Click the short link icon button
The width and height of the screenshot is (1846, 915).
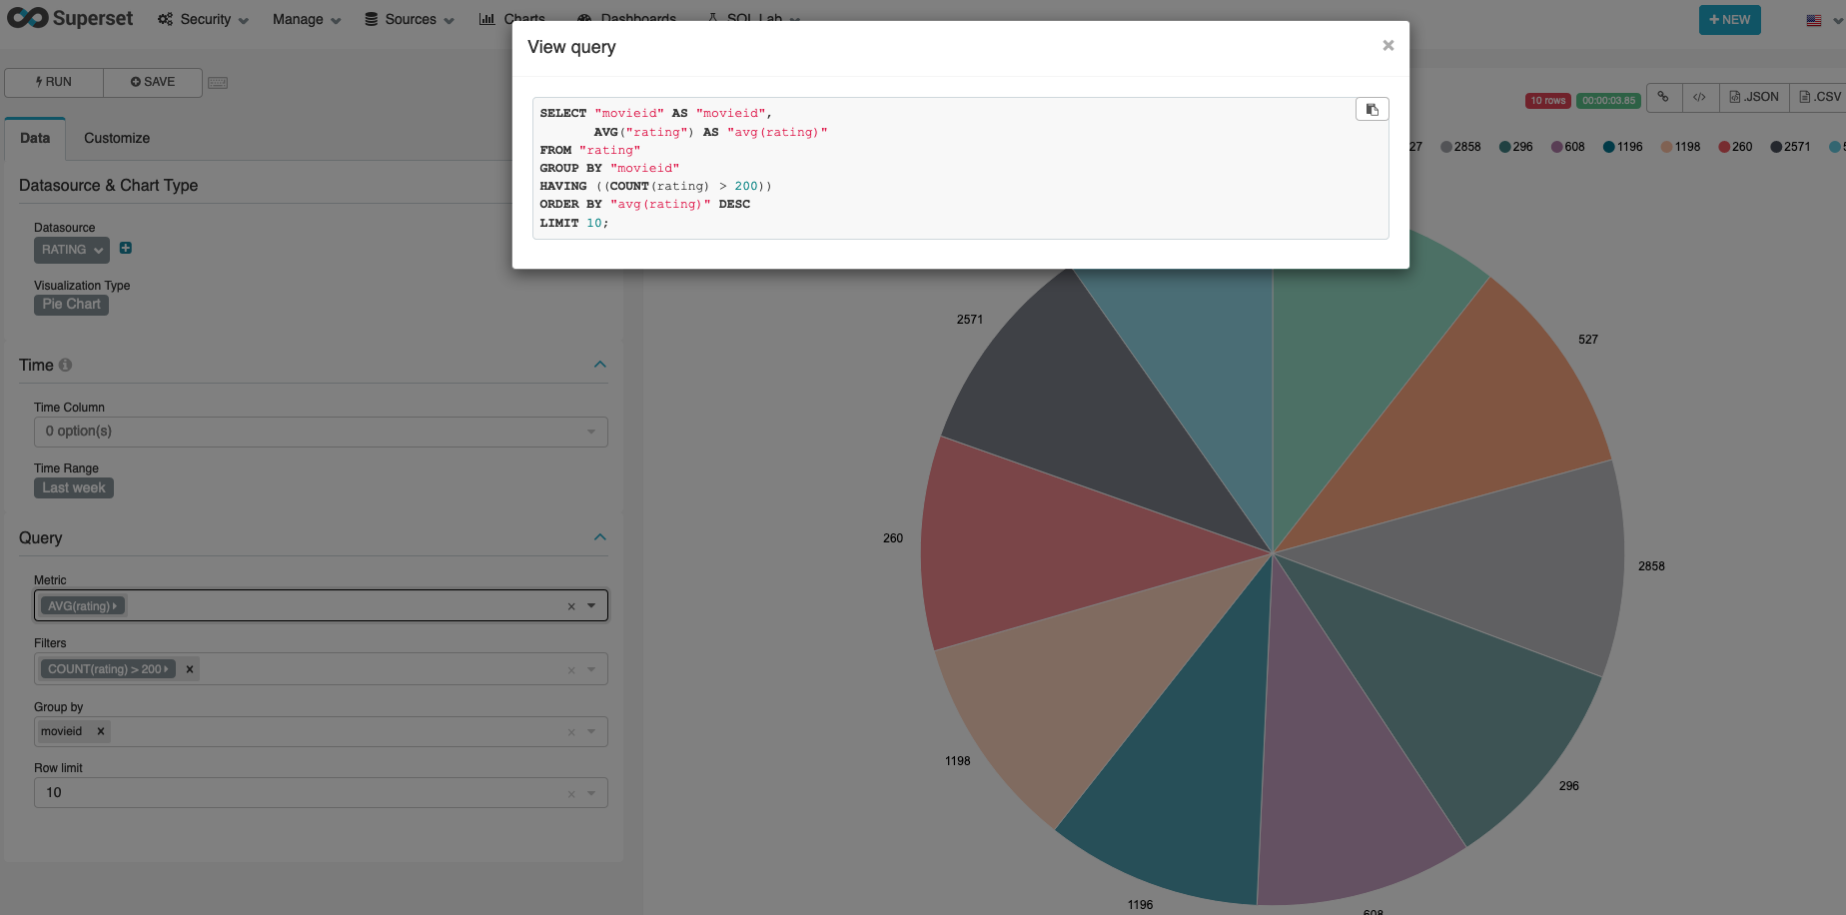[x=1663, y=97]
